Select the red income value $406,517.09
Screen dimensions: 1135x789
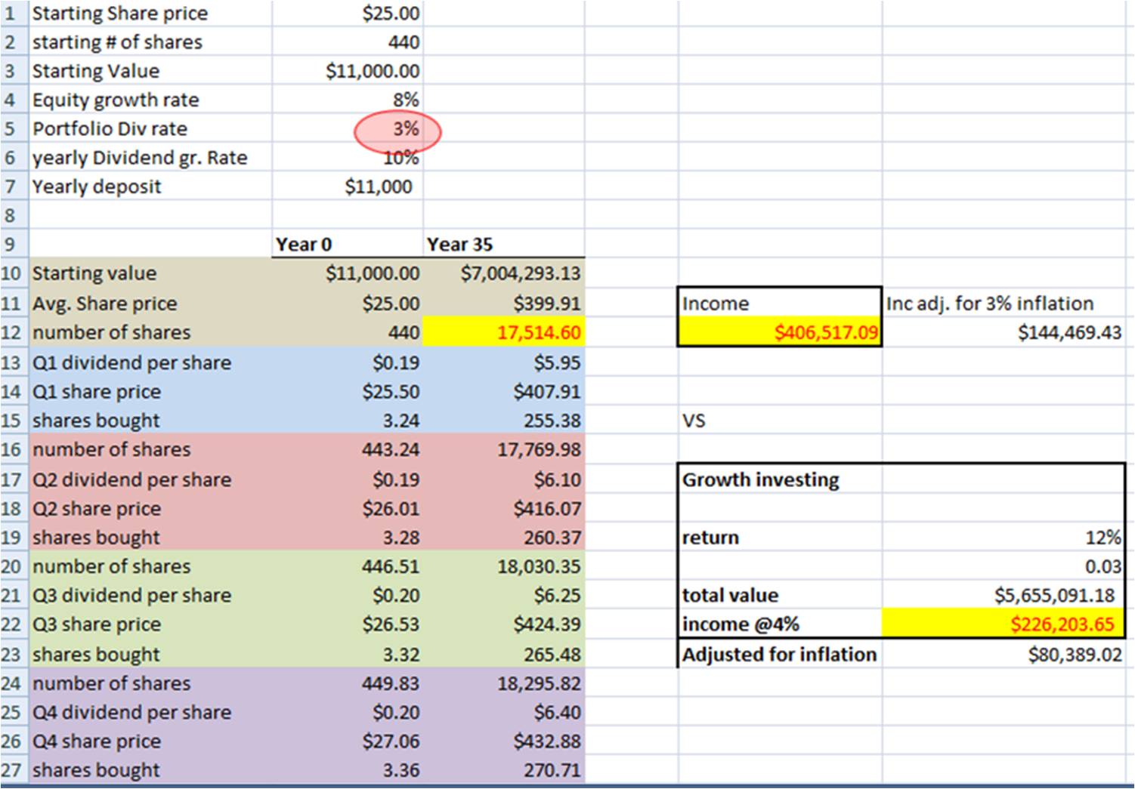tap(779, 332)
